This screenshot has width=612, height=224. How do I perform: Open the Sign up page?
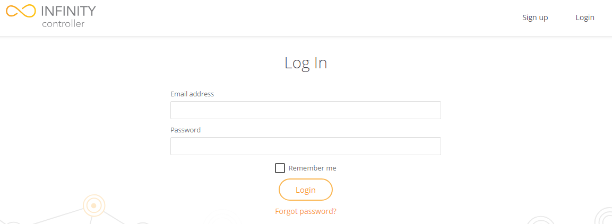(x=535, y=17)
